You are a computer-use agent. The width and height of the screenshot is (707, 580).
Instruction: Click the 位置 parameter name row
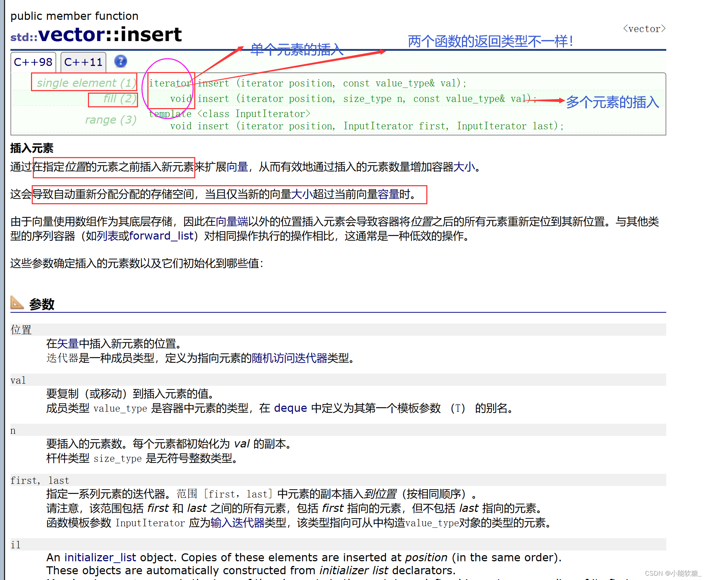pyautogui.click(x=338, y=330)
